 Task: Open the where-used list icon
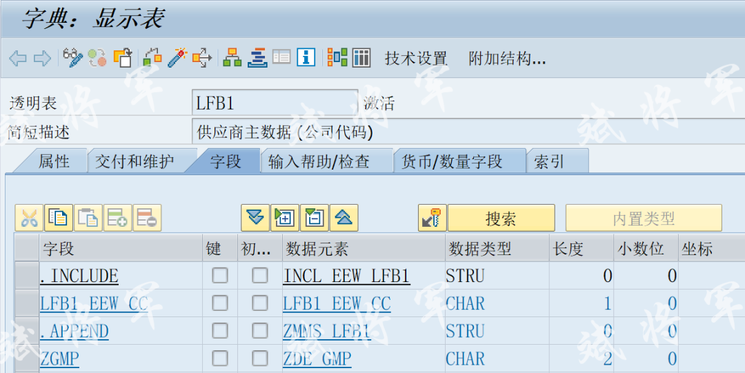202,58
